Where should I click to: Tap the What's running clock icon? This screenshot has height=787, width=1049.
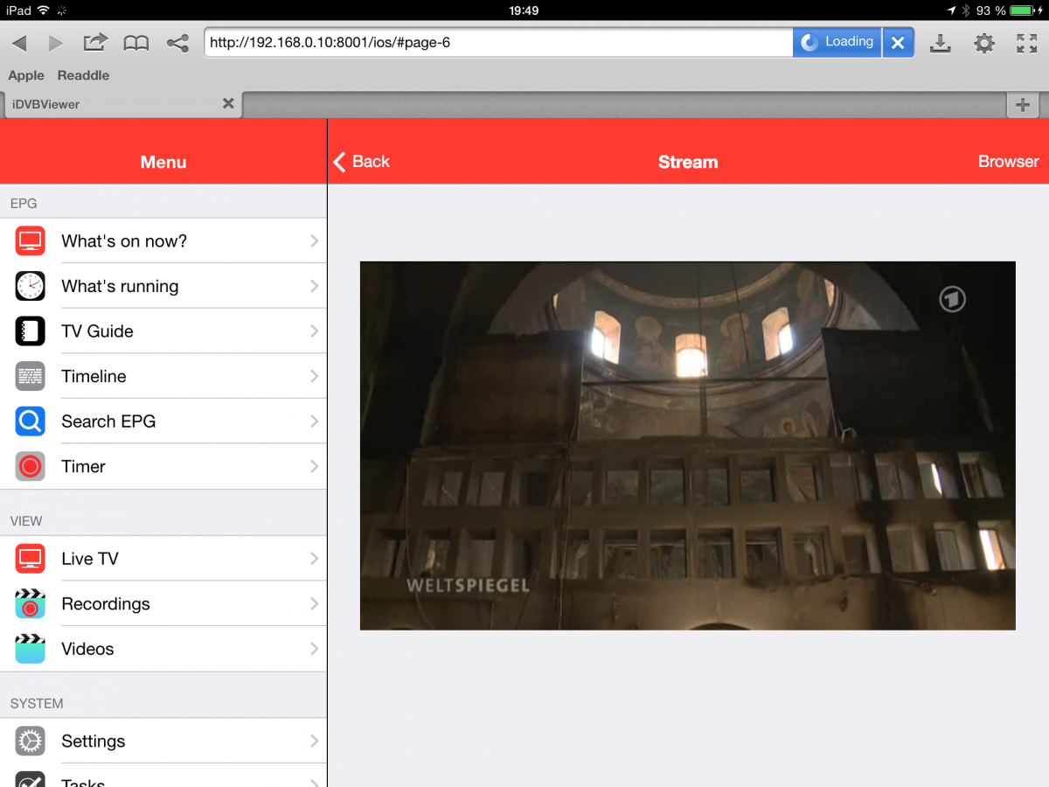[31, 286]
